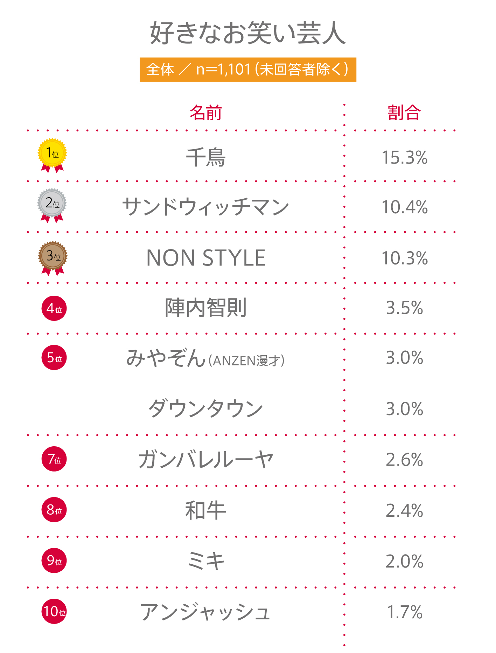Select the red 4位 rank badge
The image size is (496, 653).
[x=54, y=308]
